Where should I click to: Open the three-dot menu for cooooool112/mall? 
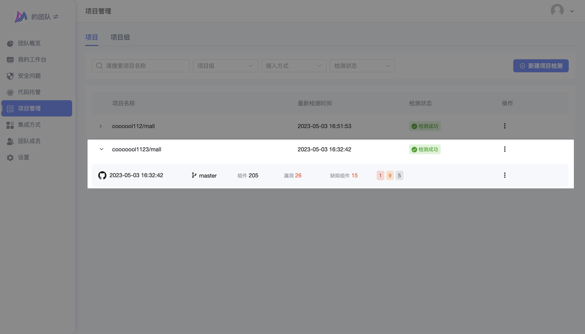pyautogui.click(x=505, y=126)
